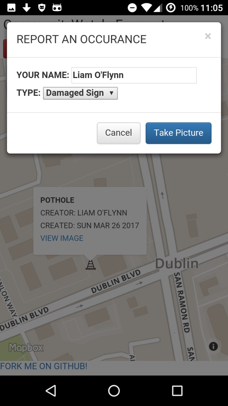The image size is (228, 406).
Task: Open the Fork Me On GitHub link
Action: coord(44,366)
